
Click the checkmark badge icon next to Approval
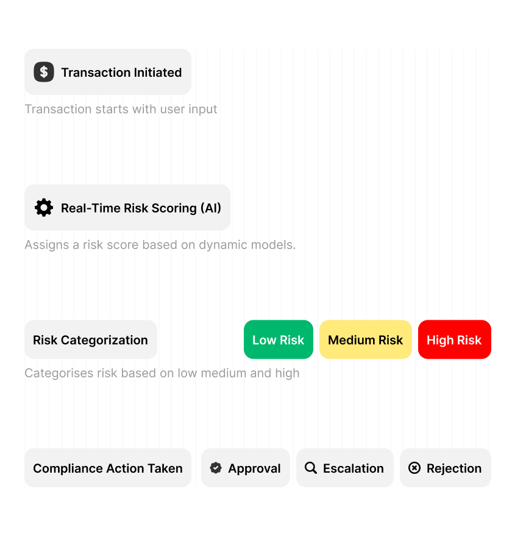pos(216,468)
